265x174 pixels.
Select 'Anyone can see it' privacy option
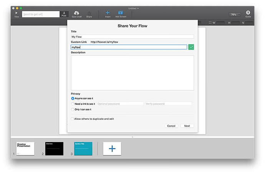(x=73, y=98)
